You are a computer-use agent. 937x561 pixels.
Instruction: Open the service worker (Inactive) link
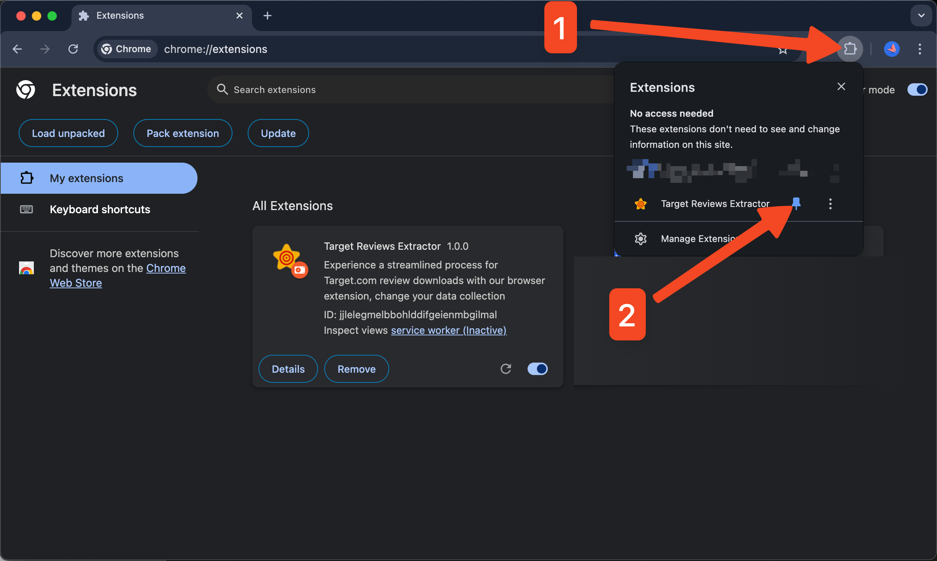pyautogui.click(x=449, y=330)
